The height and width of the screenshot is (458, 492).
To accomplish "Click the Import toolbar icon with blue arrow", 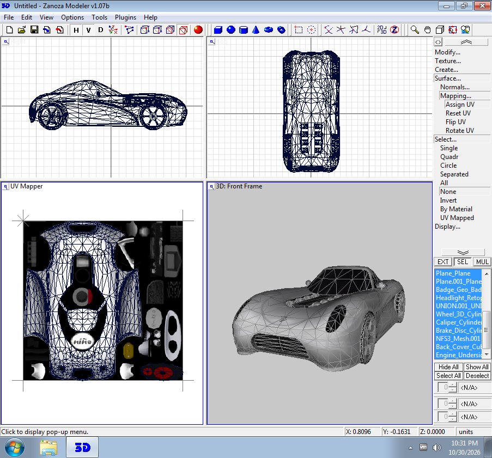I will 47,30.
